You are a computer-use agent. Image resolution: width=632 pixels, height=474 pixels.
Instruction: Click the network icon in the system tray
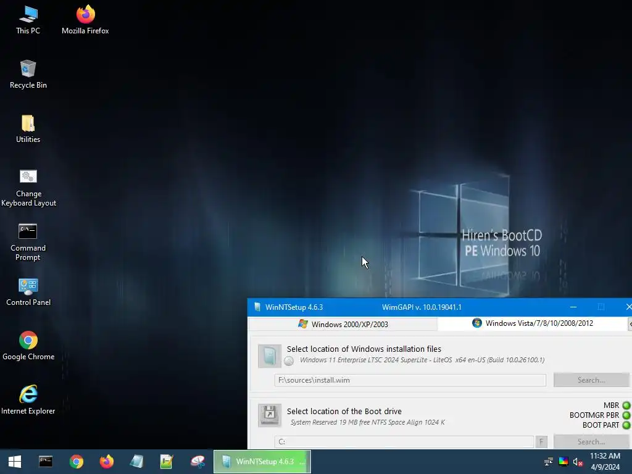click(x=549, y=462)
